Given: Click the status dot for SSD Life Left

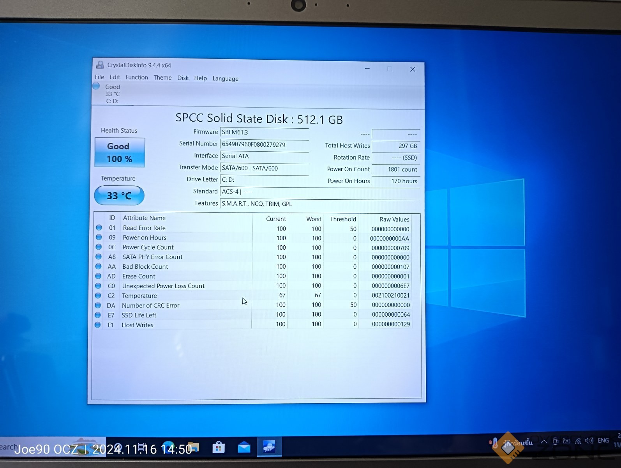Looking at the screenshot, I should click(x=98, y=315).
